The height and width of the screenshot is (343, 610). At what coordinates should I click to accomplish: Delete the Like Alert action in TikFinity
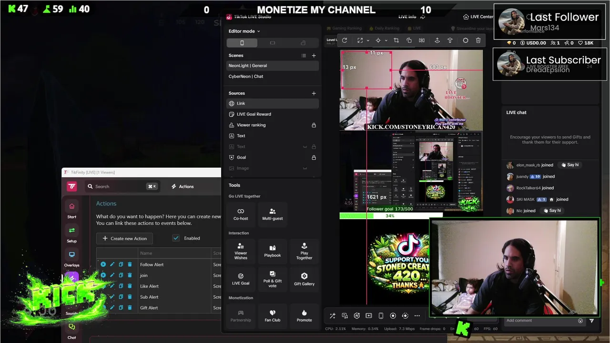(x=130, y=286)
